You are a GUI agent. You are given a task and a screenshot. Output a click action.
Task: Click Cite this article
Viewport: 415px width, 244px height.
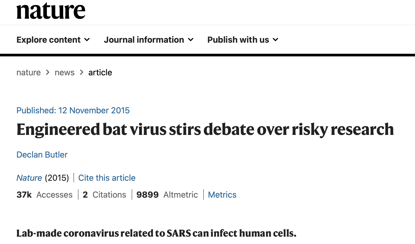pos(107,178)
